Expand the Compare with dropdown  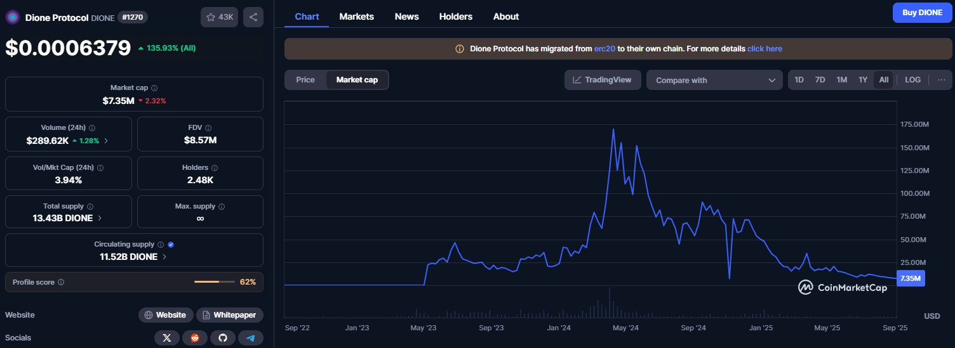(x=714, y=81)
